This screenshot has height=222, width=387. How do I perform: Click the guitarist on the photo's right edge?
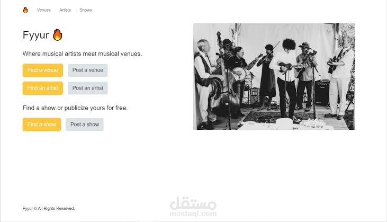pos(340,76)
